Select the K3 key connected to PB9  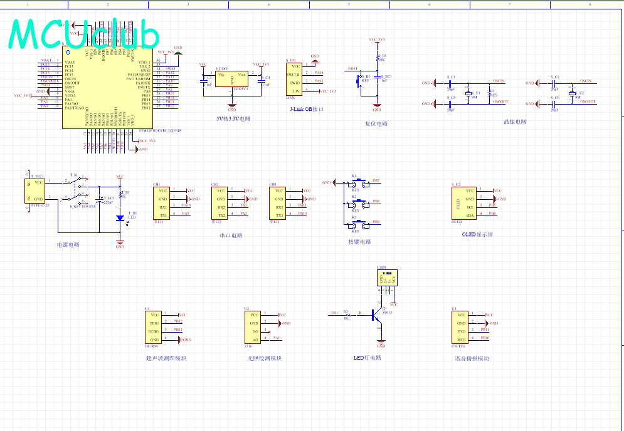point(358,222)
